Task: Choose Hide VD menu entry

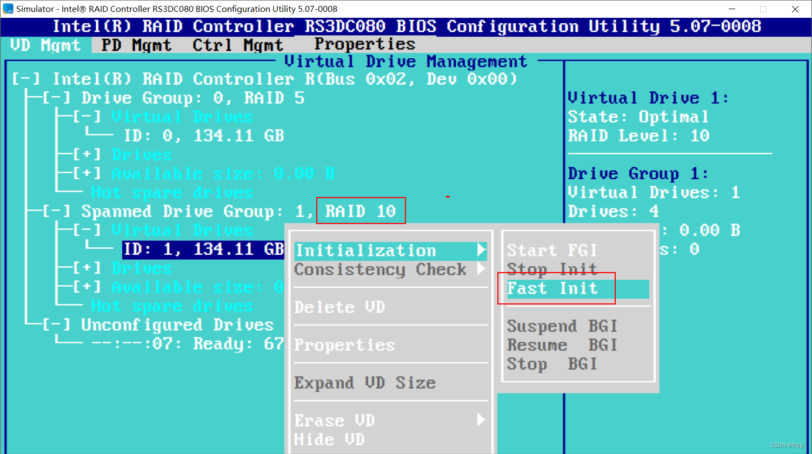Action: (329, 439)
